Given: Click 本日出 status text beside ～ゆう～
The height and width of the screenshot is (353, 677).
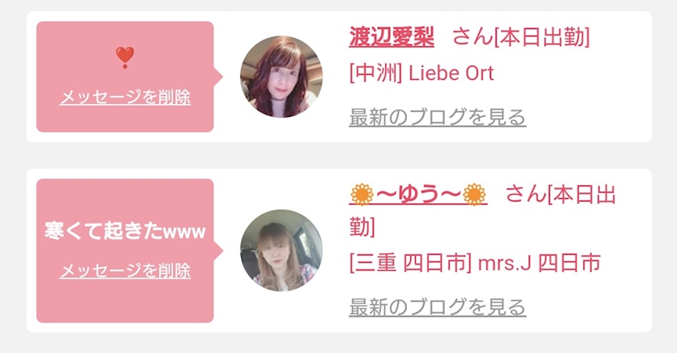Looking at the screenshot, I should pos(582,194).
